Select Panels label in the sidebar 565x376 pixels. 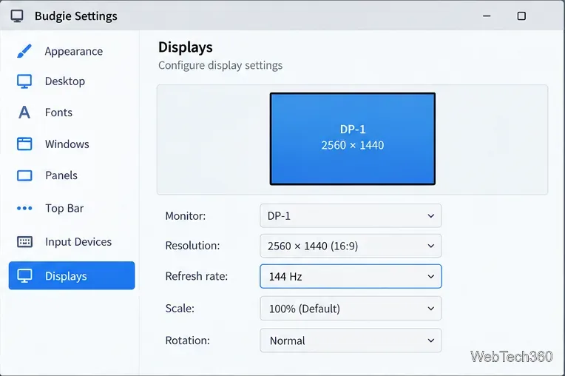coord(61,175)
